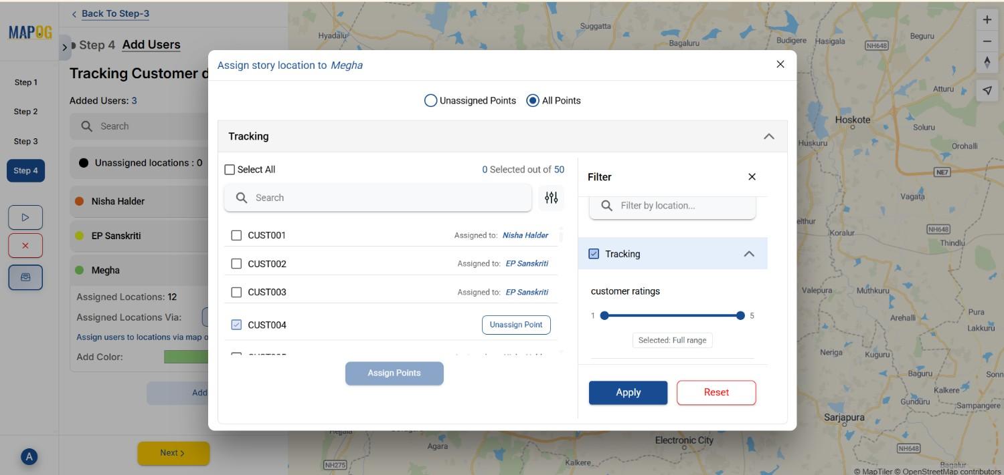Click the Filter by location input field
This screenshot has height=475, width=1004.
(x=672, y=205)
